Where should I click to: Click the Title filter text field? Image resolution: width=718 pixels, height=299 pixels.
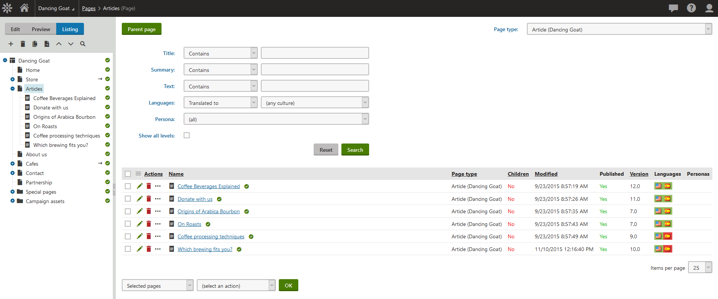315,53
